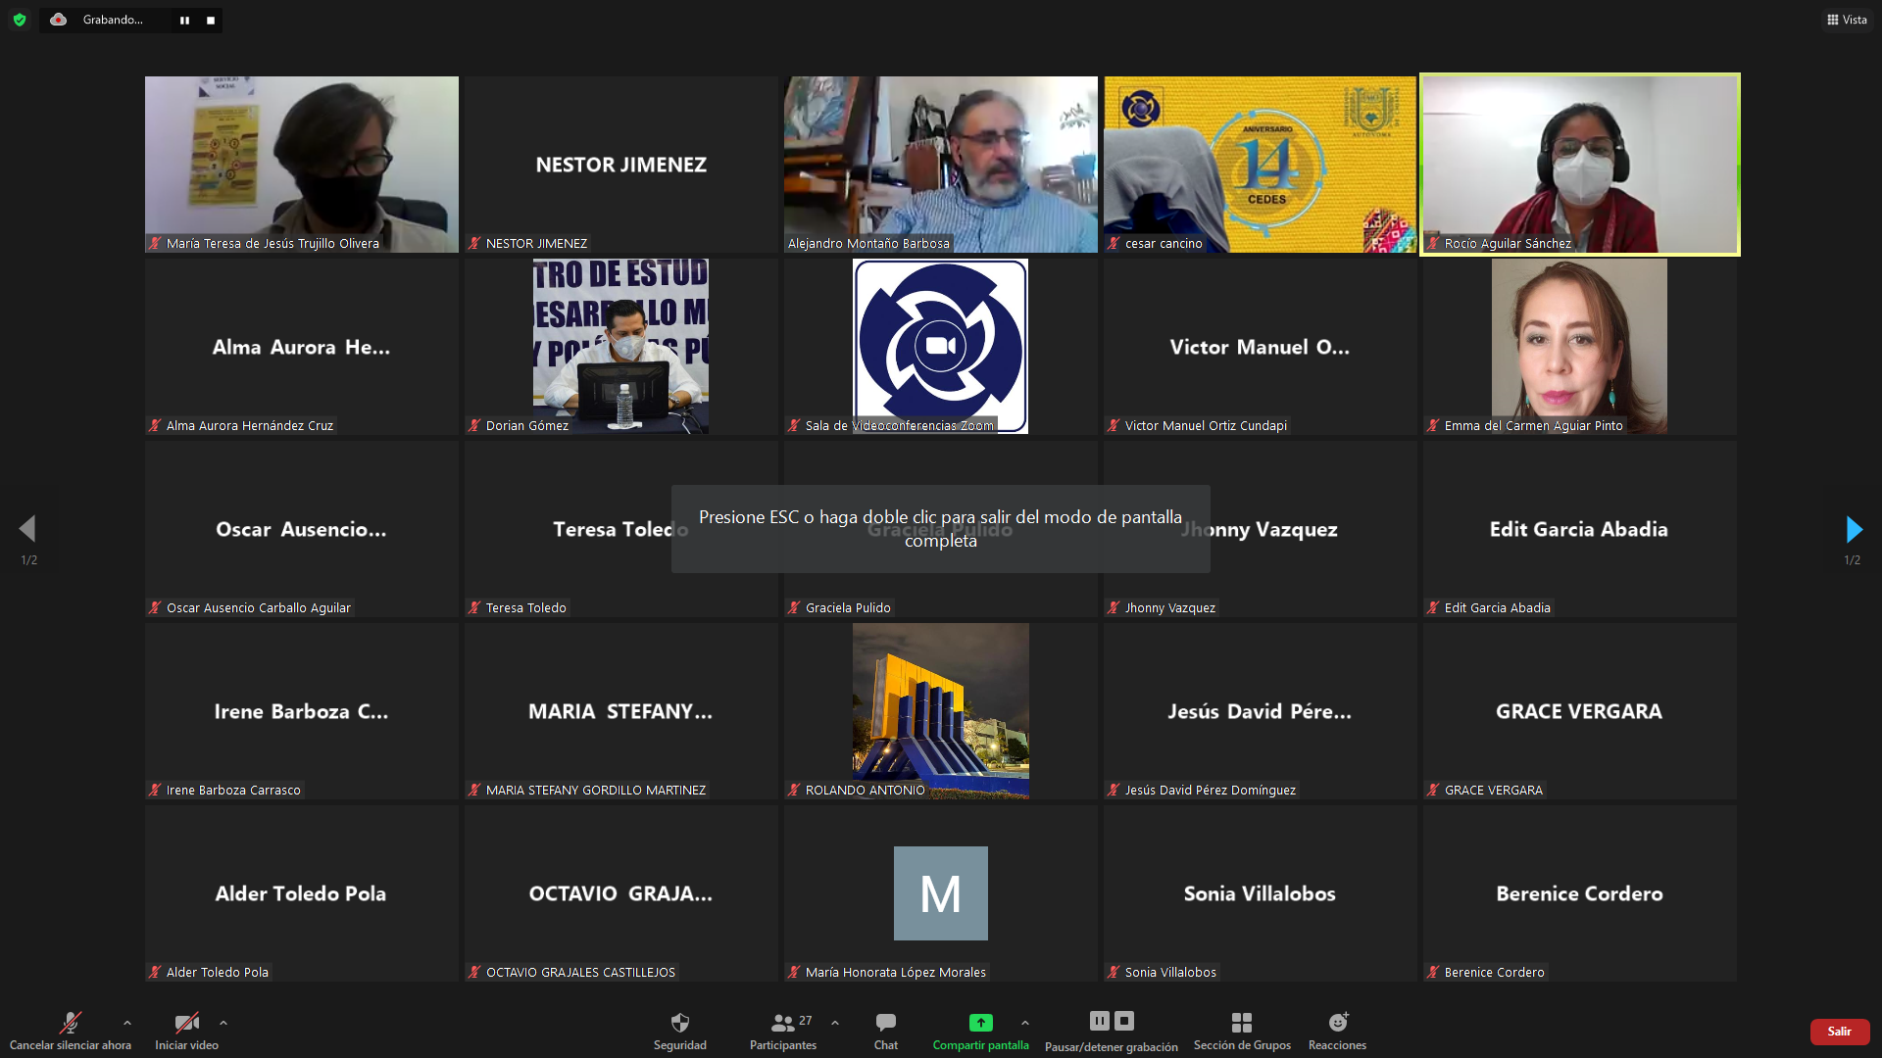The width and height of the screenshot is (1882, 1058).
Task: Pause recording in the bottom toolbar
Action: [1100, 1021]
